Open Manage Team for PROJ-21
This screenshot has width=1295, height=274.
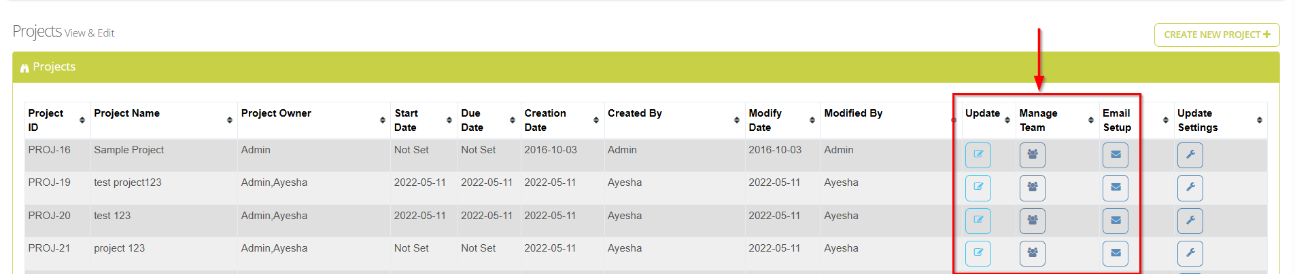pos(1032,253)
